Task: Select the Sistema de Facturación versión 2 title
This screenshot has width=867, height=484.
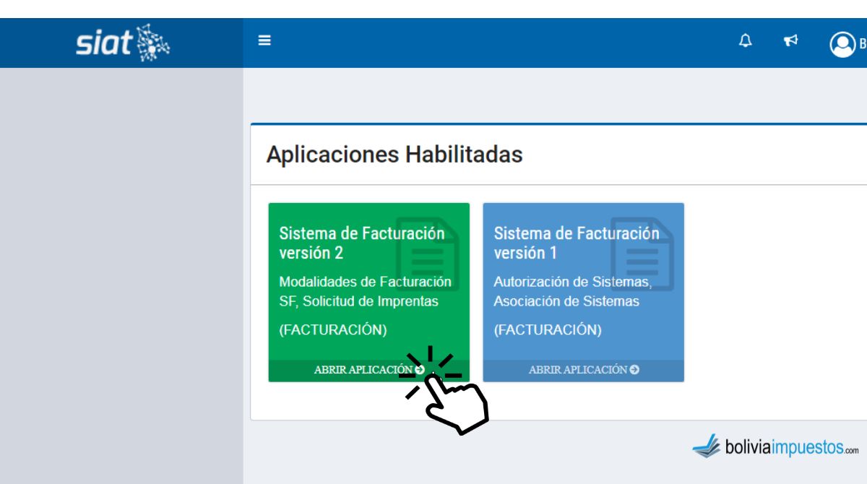Action: click(361, 243)
